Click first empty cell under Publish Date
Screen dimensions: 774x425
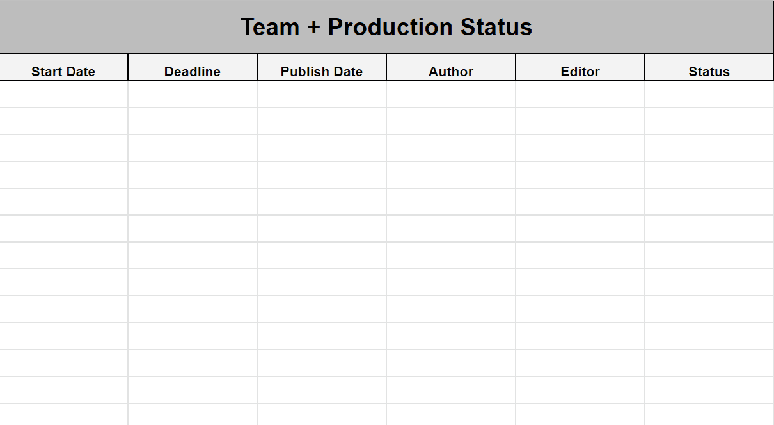pos(322,94)
